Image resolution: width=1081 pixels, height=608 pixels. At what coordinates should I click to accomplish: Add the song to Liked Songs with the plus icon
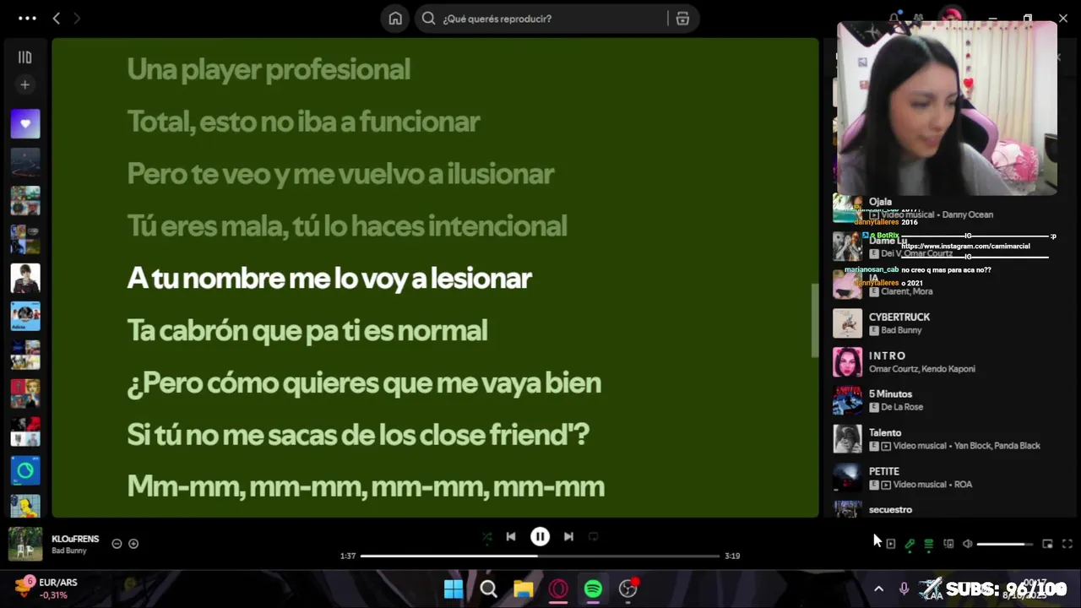pyautogui.click(x=133, y=544)
